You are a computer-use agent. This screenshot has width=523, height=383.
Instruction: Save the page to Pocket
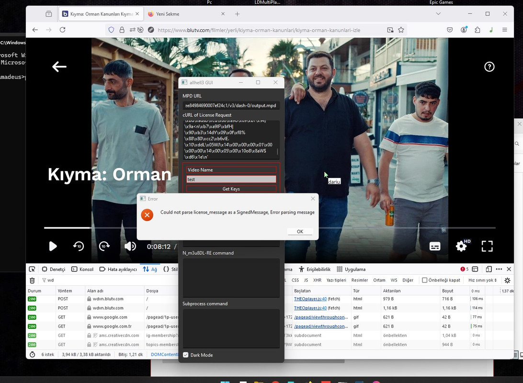(450, 30)
